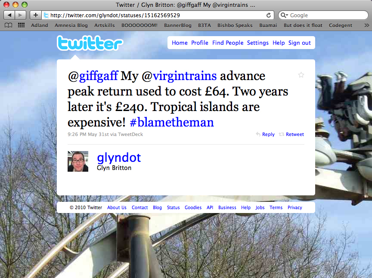372x278 pixels.
Task: Click the Retweet icon beside Retweet
Action: pyautogui.click(x=282, y=134)
